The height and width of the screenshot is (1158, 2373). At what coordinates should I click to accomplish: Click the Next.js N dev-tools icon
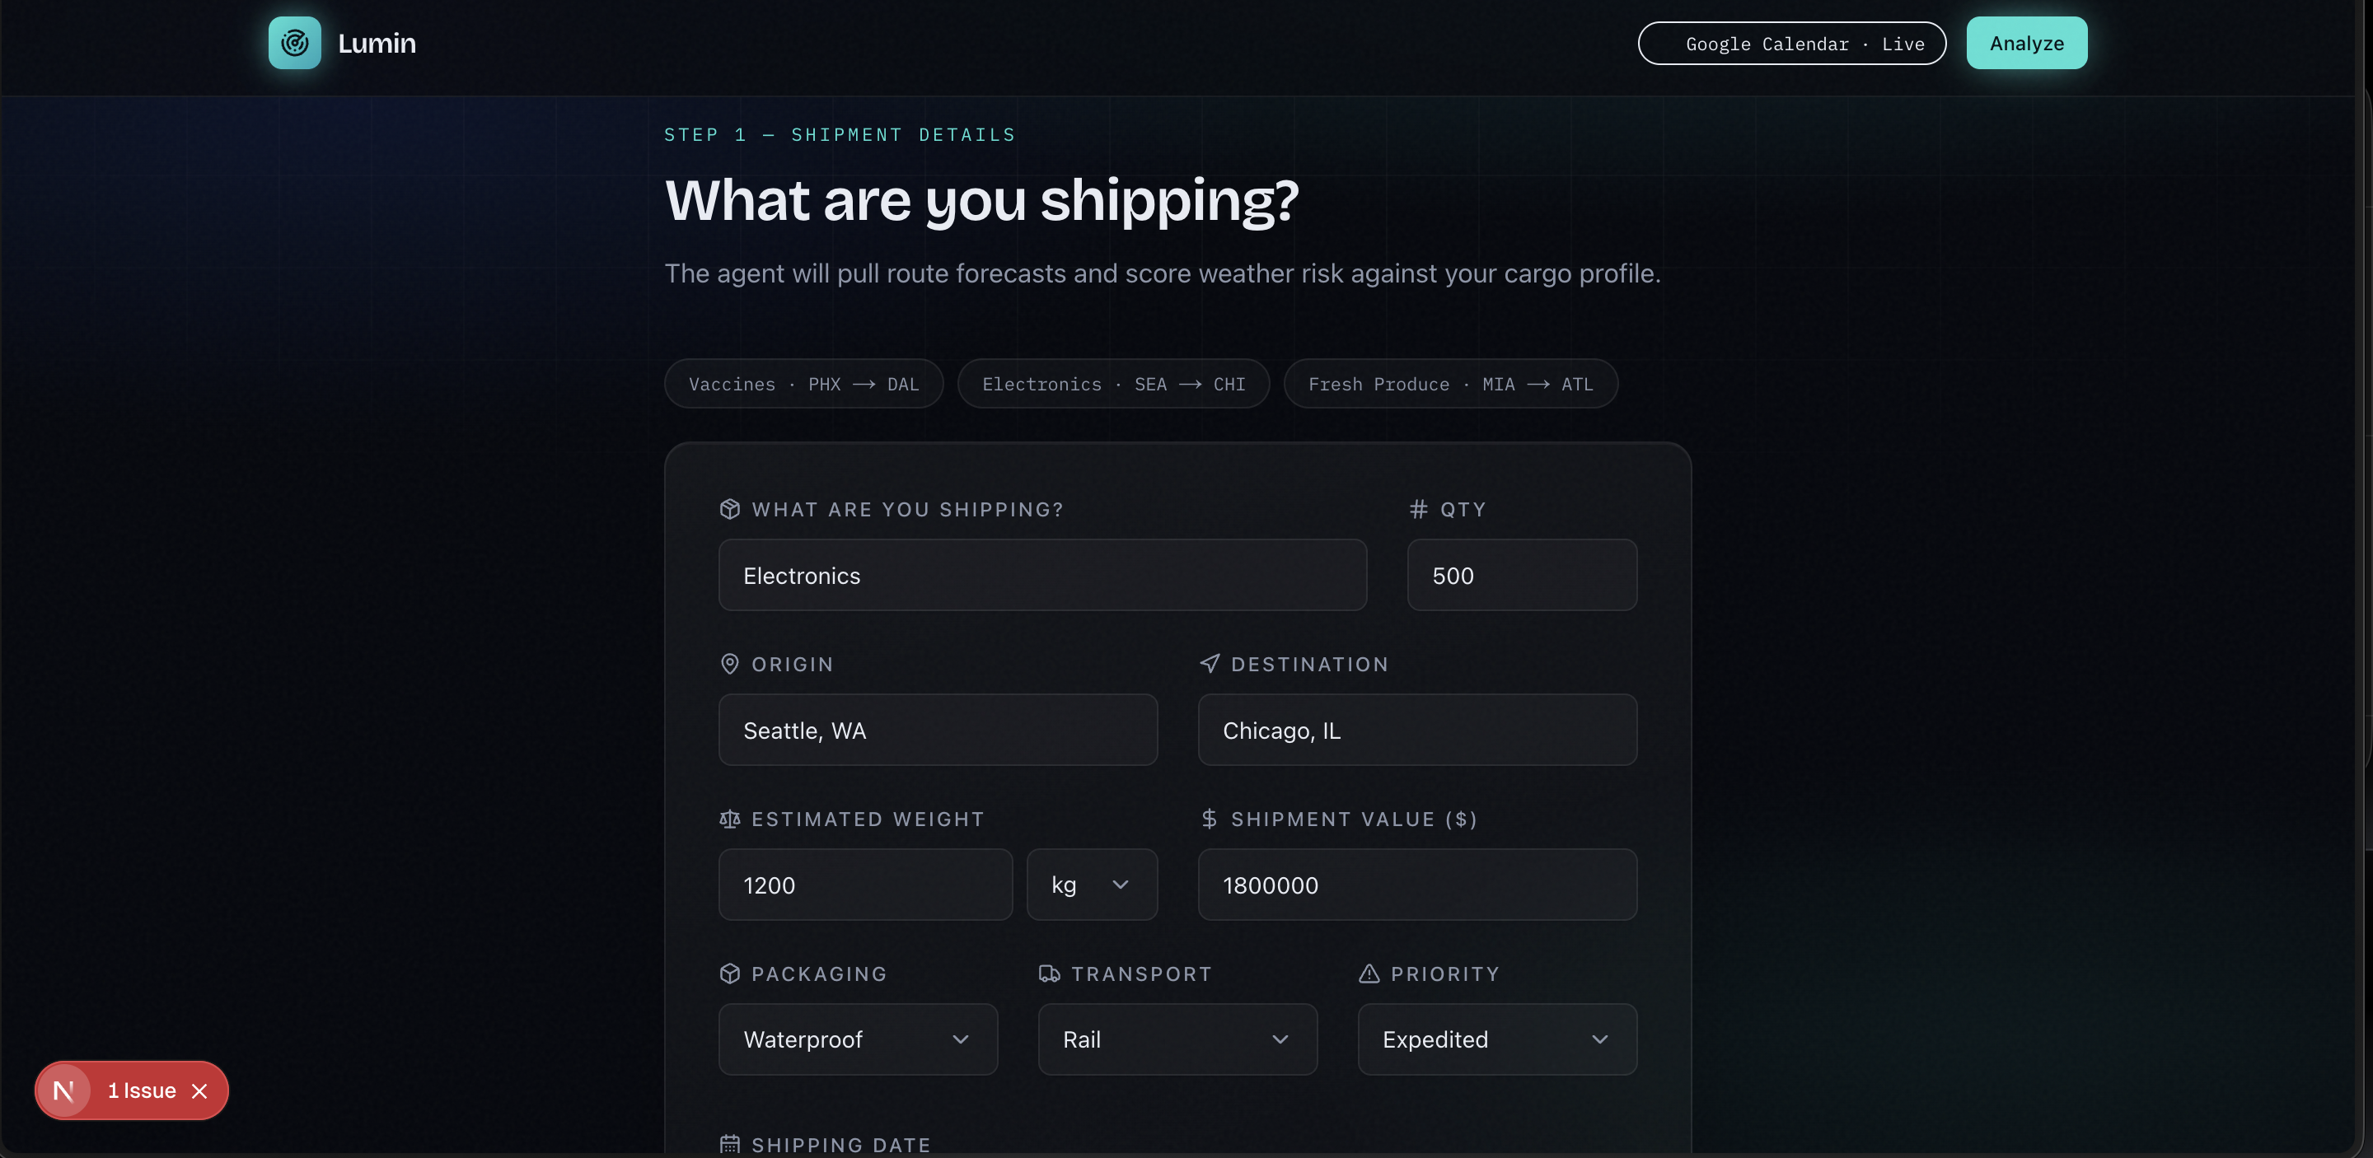pos(63,1090)
